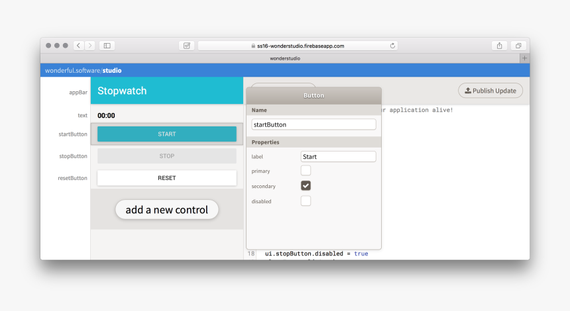Open the Safari share icon

click(500, 46)
